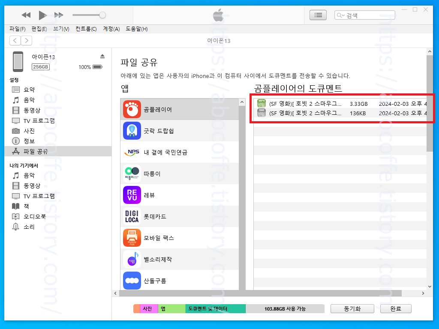Select the 곰플레이어 app icon
This screenshot has height=329, width=439.
(x=132, y=109)
